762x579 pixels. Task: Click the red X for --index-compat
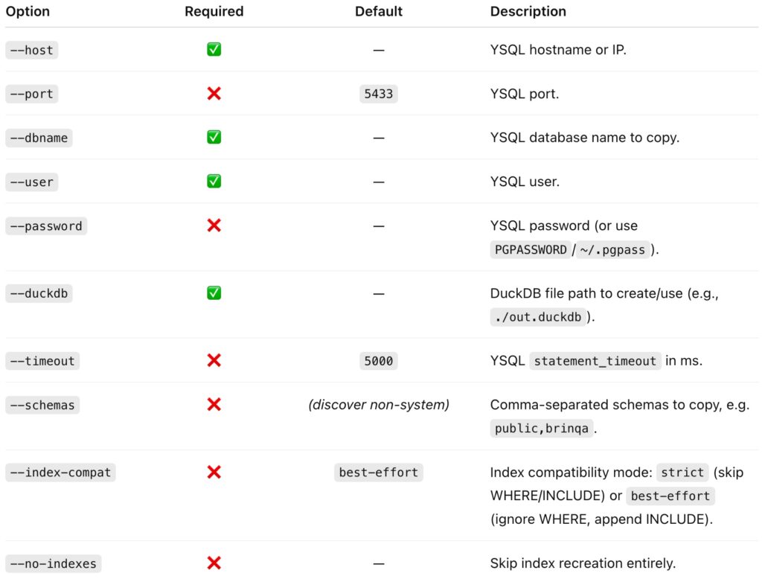214,473
